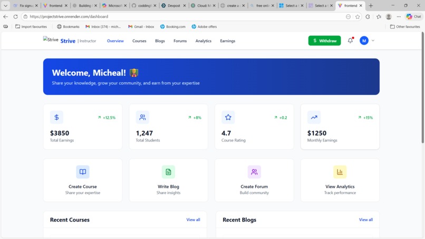Click the dollar icon on Total Earnings card
This screenshot has height=239, width=425.
(x=56, y=117)
